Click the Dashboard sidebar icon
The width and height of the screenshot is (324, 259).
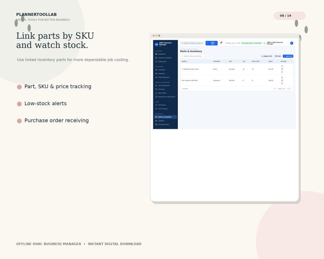click(x=156, y=54)
